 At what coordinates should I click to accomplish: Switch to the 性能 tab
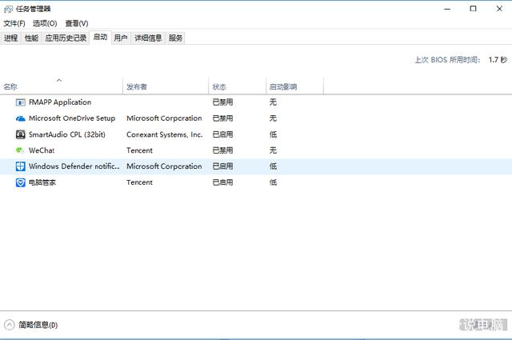tap(32, 38)
